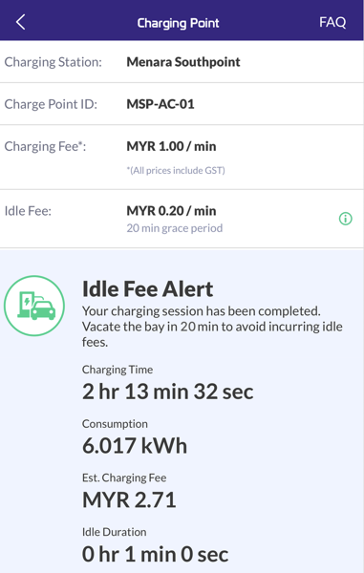Screen dimensions: 364x573
Task: Tap the idle fee info icon
Action: coord(345,219)
